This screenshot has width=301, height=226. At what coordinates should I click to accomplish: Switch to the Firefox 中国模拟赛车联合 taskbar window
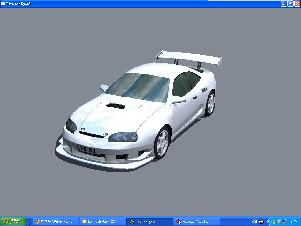click(56, 222)
